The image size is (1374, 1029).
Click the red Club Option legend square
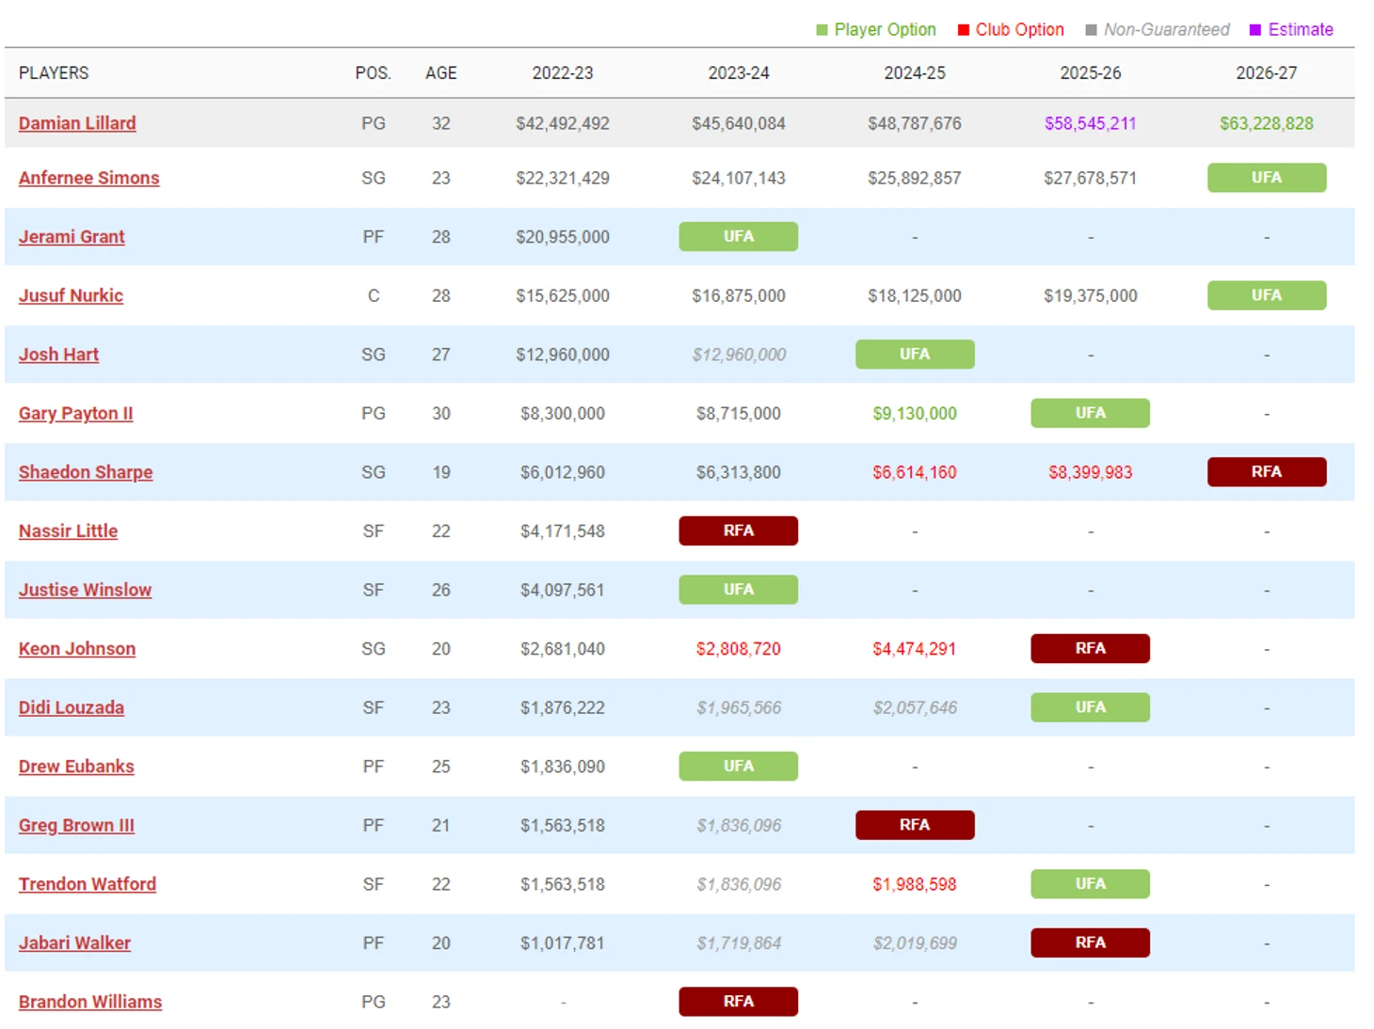point(964,30)
